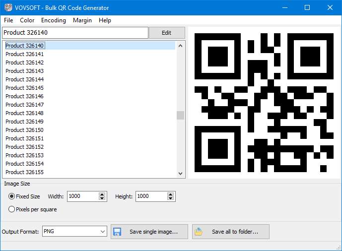
Task: Click the folder icon for saving all
Action: (x=199, y=232)
